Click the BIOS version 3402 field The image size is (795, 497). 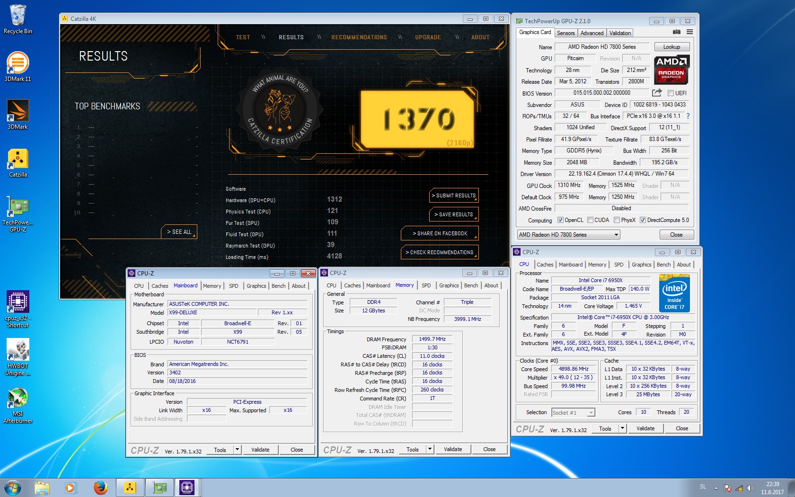(237, 373)
